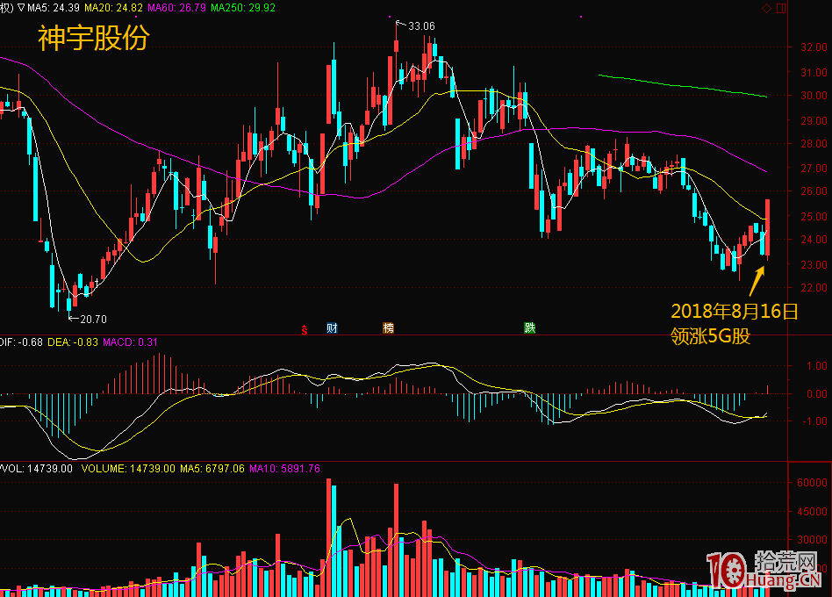Image resolution: width=832 pixels, height=597 pixels.
Task: Open the green 跌 event marker
Action: click(529, 328)
